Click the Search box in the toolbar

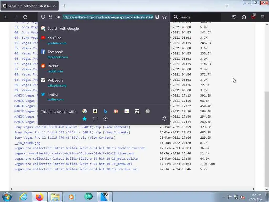(196, 17)
